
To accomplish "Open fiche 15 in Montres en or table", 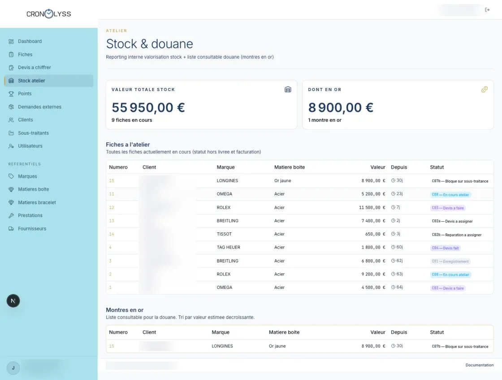I will click(112, 346).
